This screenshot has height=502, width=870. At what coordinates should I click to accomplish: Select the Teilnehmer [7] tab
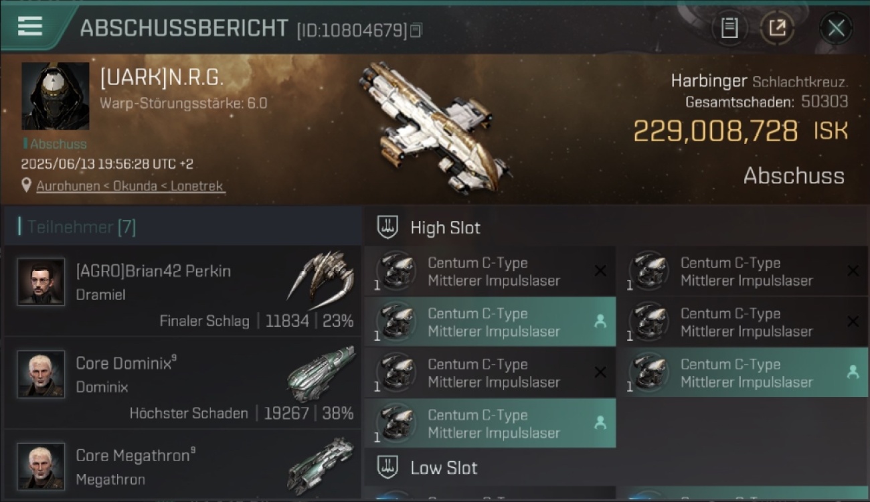pos(82,227)
